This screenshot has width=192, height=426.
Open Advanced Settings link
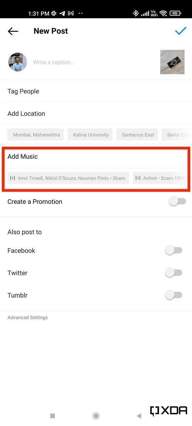point(27,318)
